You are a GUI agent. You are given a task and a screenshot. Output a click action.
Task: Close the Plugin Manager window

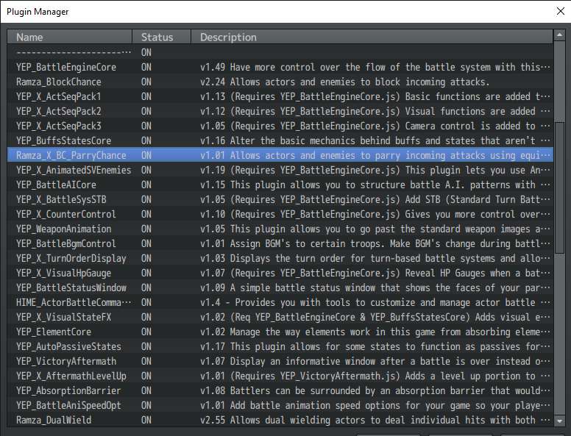click(561, 11)
